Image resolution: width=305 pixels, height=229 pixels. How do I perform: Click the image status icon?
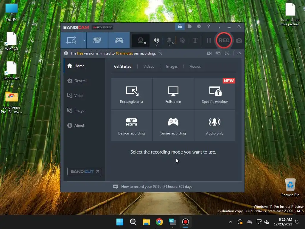pyautogui.click(x=218, y=53)
